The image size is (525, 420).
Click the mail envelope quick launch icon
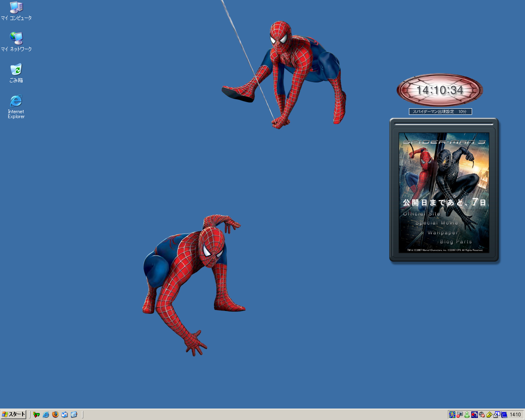pos(65,415)
